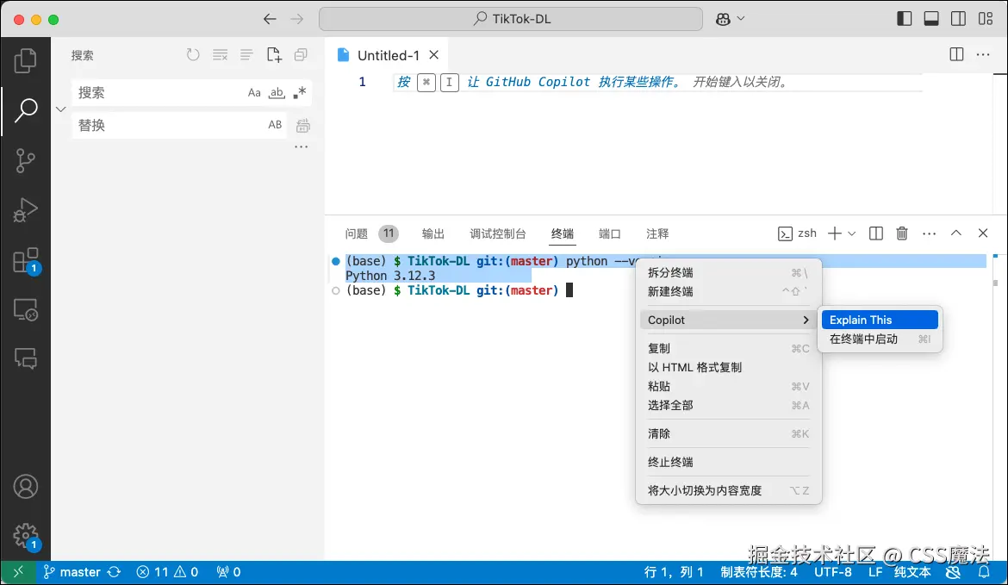Select 拆分终端 in context menu

pyautogui.click(x=728, y=272)
